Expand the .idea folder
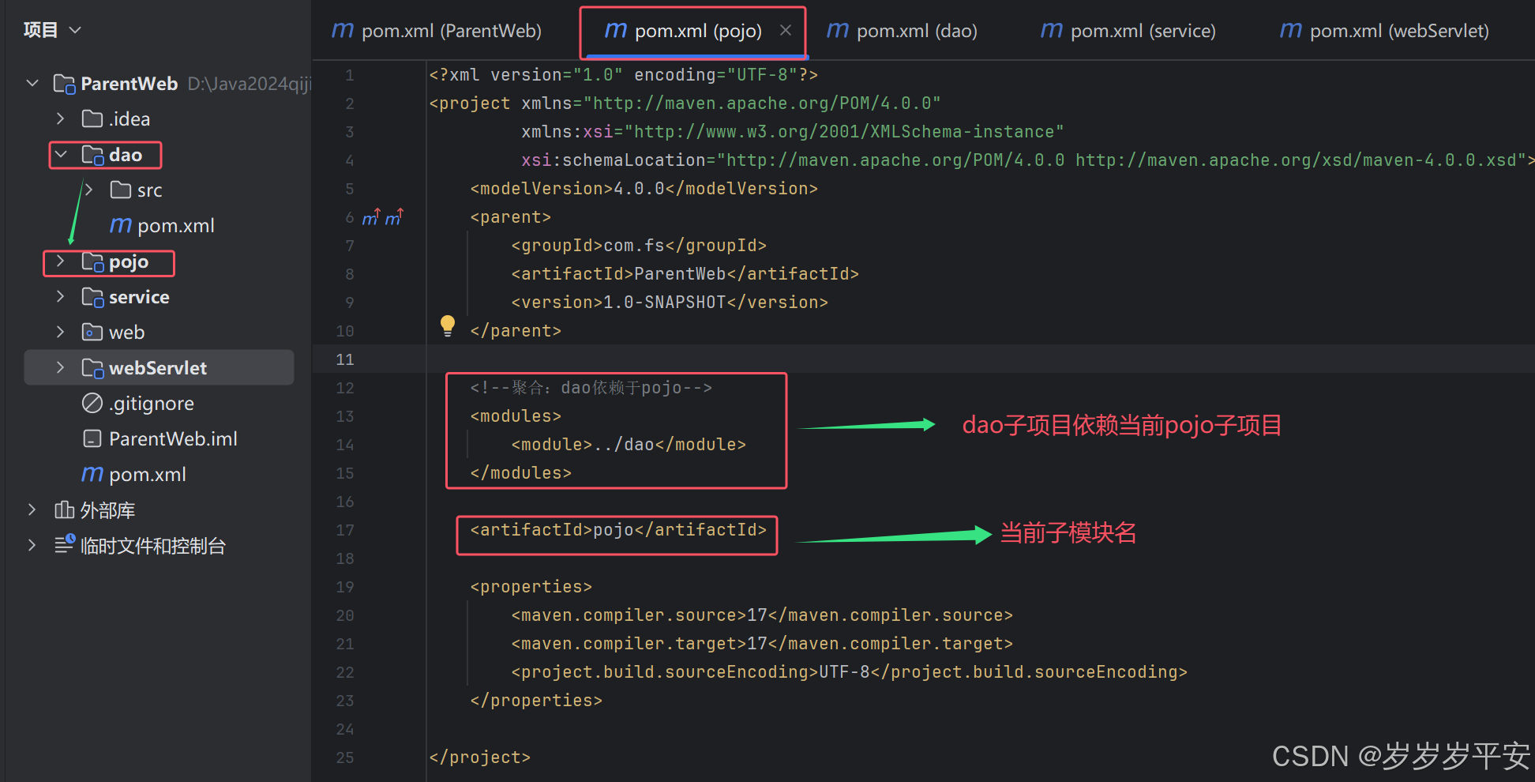The height and width of the screenshot is (782, 1535). click(x=61, y=118)
